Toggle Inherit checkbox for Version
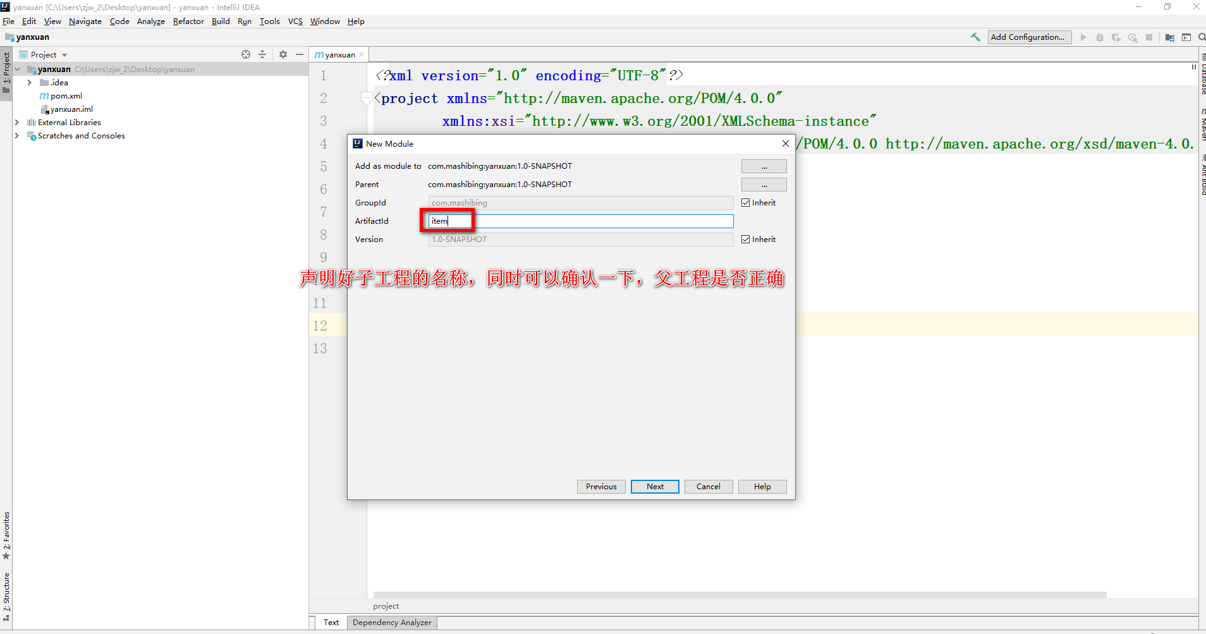This screenshot has width=1206, height=634. (x=746, y=240)
